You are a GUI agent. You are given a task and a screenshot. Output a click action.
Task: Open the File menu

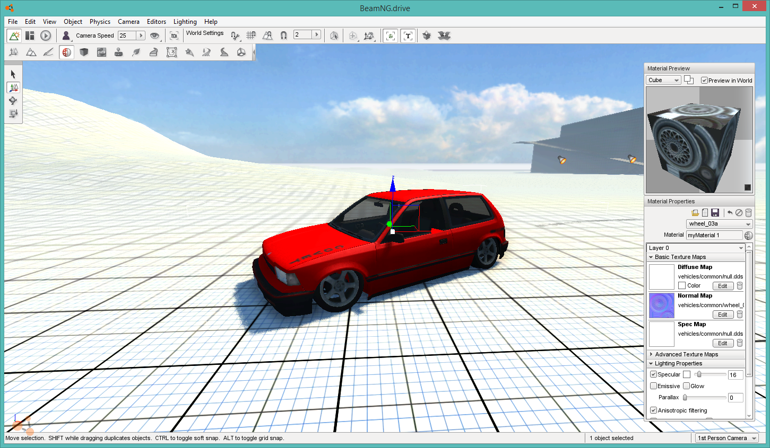click(x=13, y=22)
